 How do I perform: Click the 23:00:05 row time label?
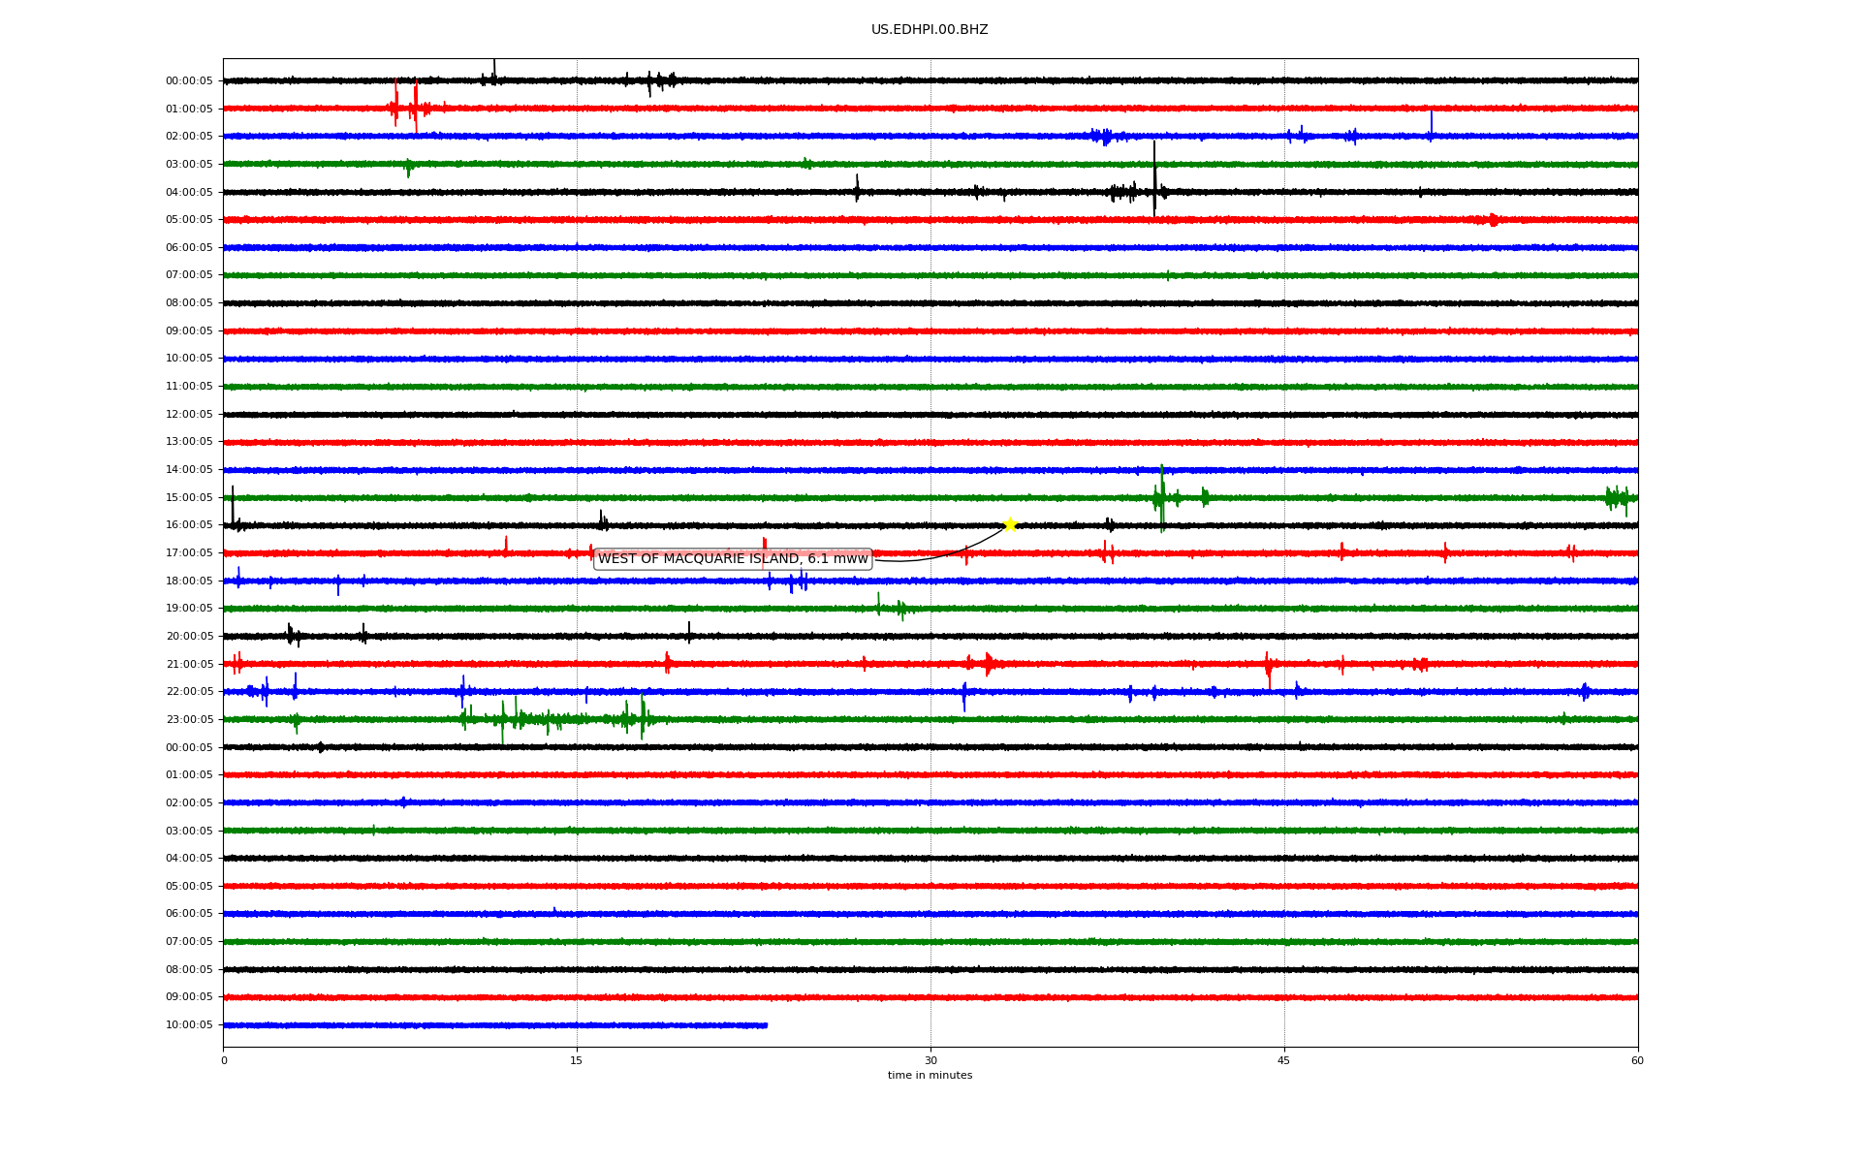tap(189, 720)
